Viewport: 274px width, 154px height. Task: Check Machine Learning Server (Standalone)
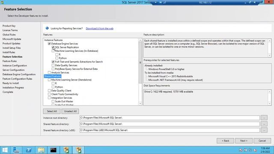pyautogui.click(x=49, y=80)
